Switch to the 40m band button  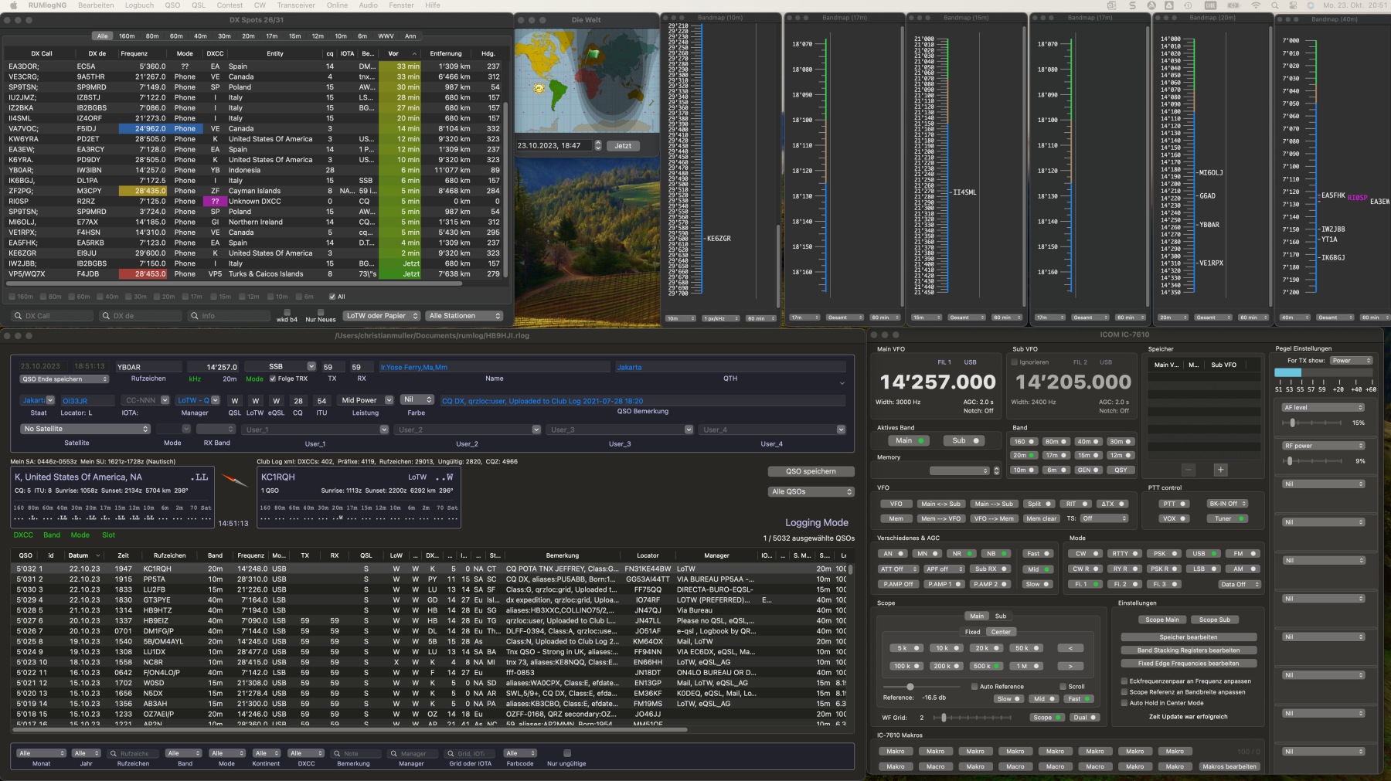[1088, 442]
